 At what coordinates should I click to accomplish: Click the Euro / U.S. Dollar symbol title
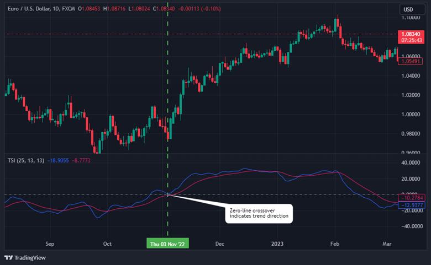[x=29, y=9]
